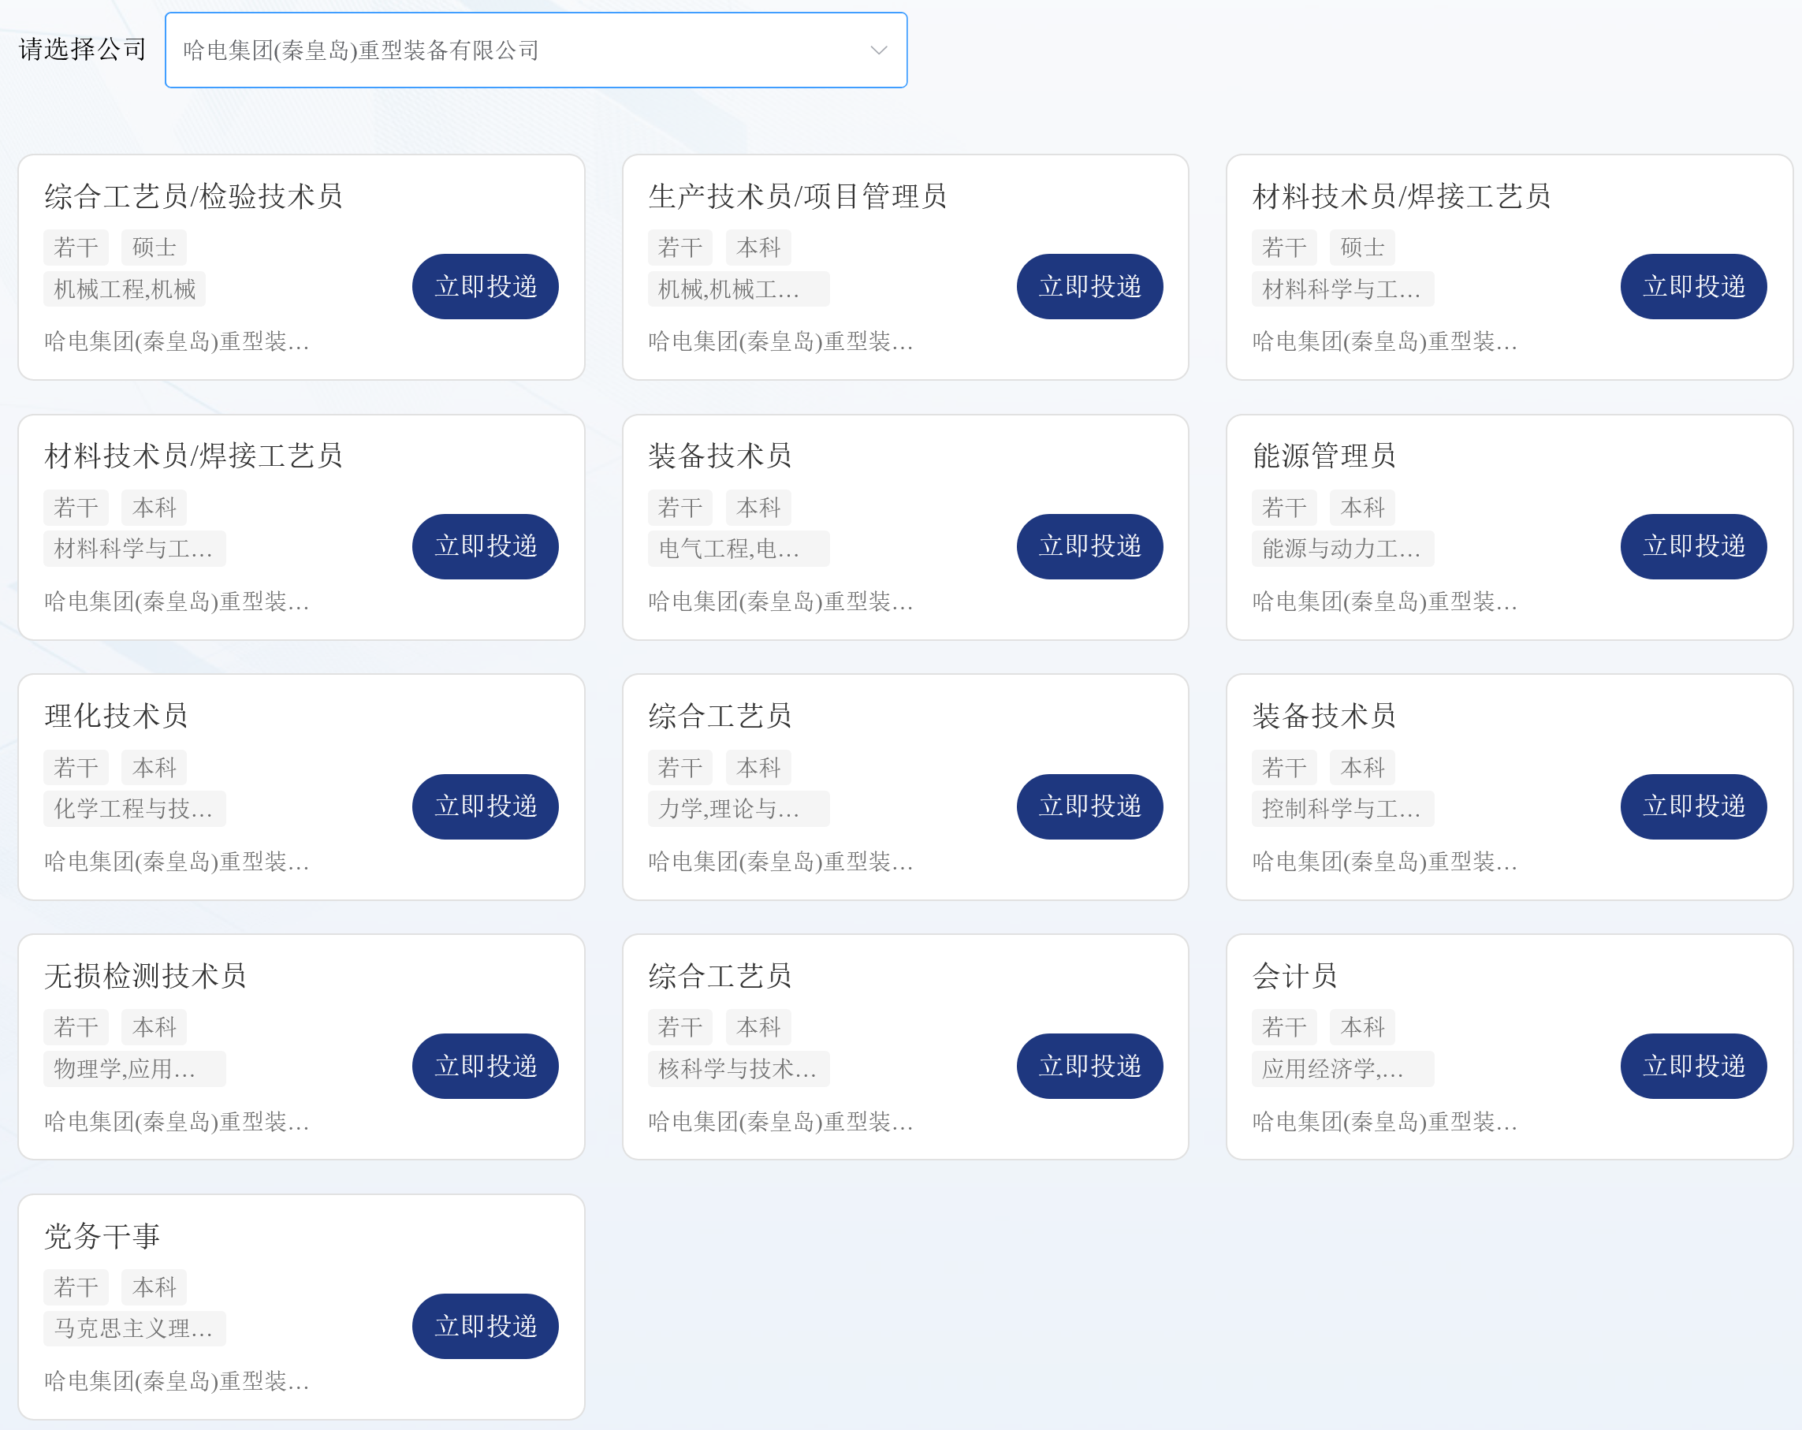Click 生产技术员/项目管理员 job title

tap(796, 196)
